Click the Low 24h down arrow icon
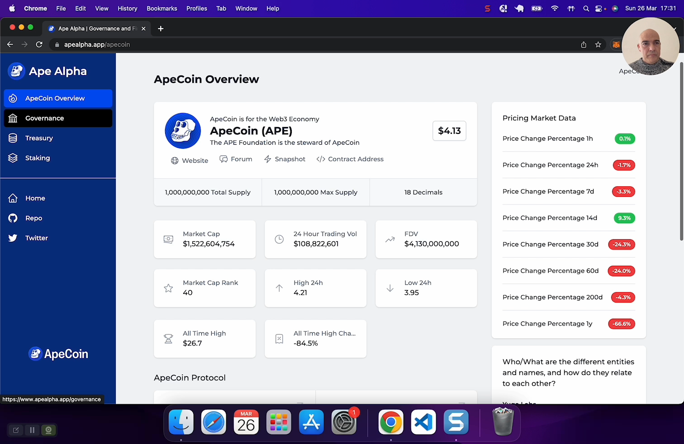This screenshot has width=684, height=444. (x=390, y=288)
